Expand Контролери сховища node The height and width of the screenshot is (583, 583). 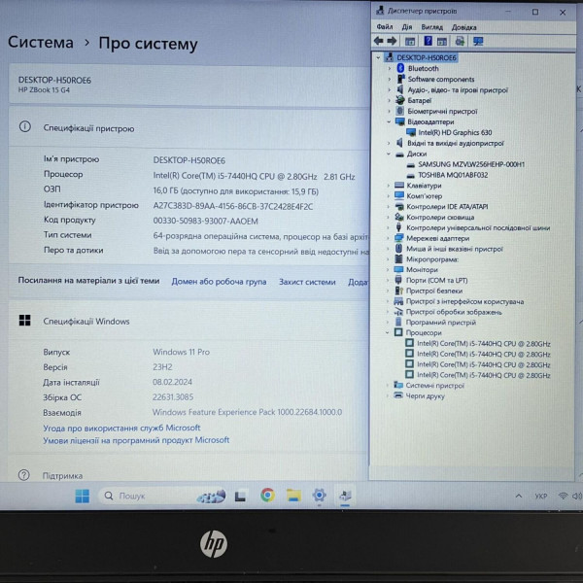click(388, 217)
